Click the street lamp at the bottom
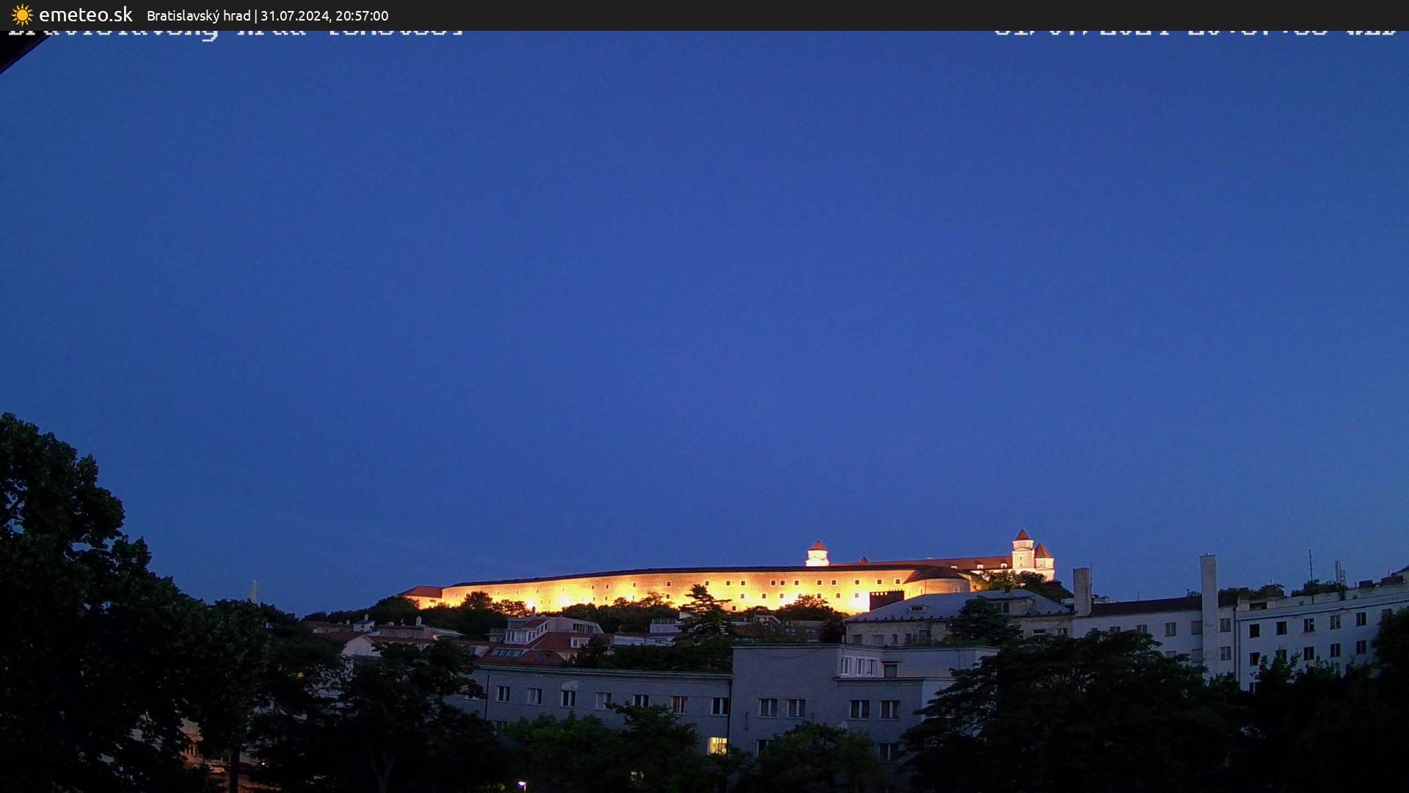 pos(523,783)
